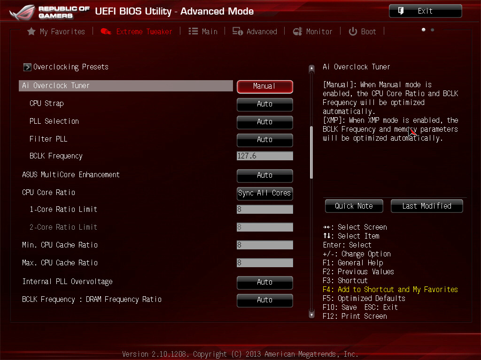
Task: Click the Monitor tab gauge icon
Action: (x=297, y=31)
